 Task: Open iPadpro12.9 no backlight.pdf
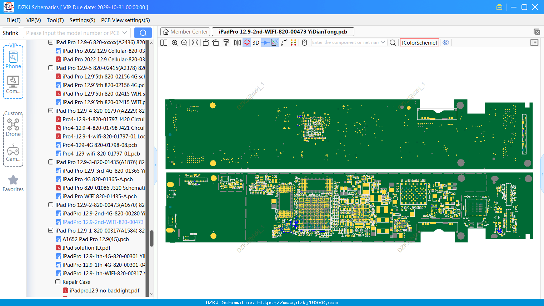point(104,291)
